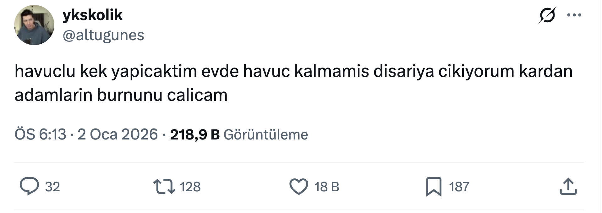Click the ykskolik display name
The image size is (602, 213).
tap(92, 15)
